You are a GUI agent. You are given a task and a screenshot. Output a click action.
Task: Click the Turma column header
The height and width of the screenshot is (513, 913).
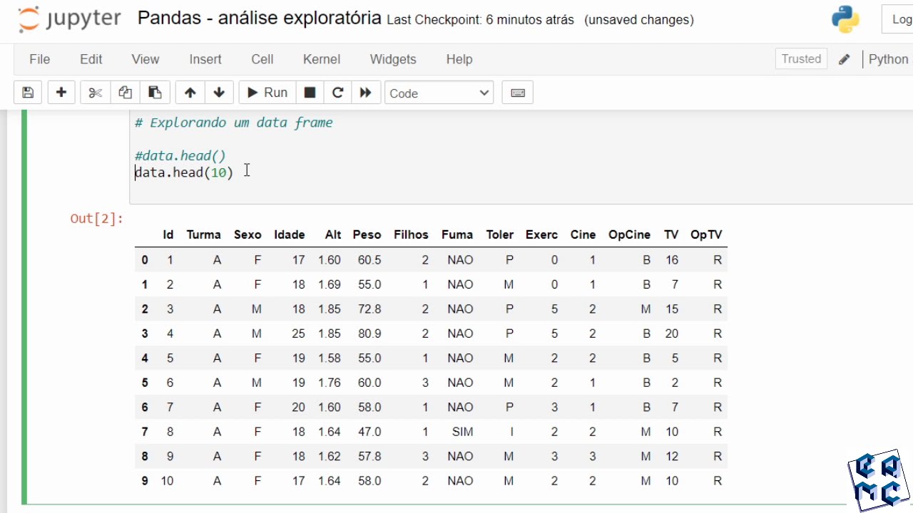coord(203,234)
